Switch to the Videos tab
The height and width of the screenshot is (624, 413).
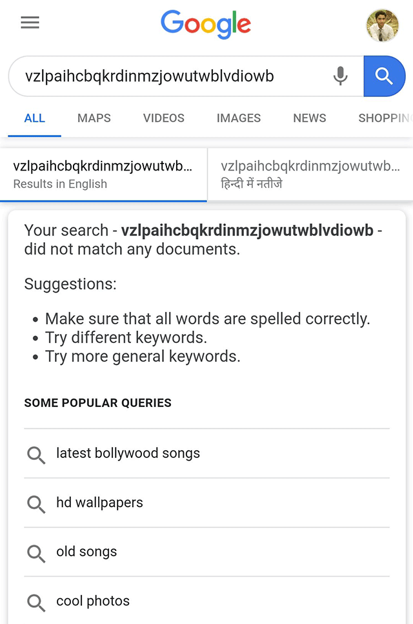click(x=164, y=118)
